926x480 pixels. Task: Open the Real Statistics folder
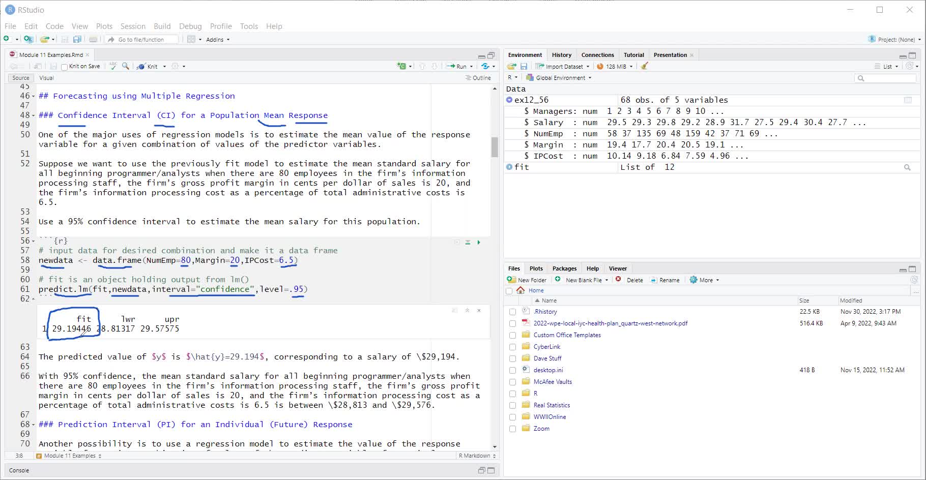pyautogui.click(x=552, y=405)
